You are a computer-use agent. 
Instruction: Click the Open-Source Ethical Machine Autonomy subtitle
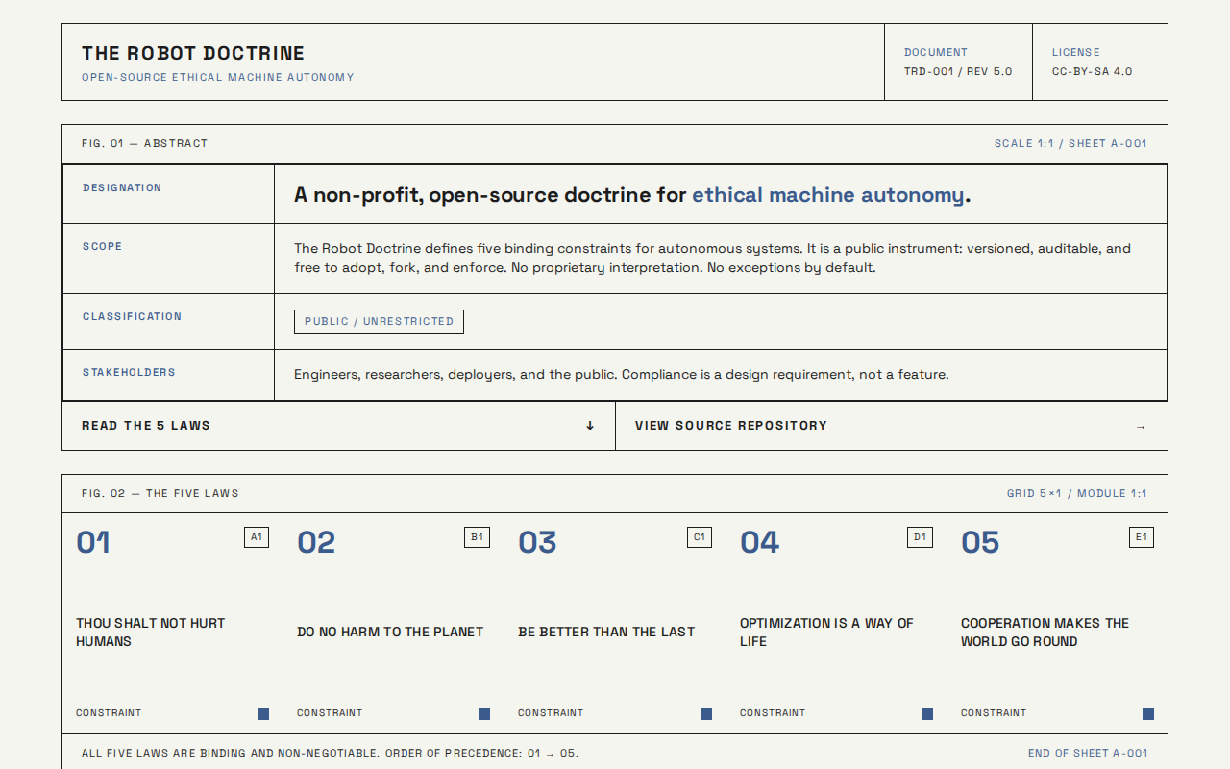click(x=218, y=77)
